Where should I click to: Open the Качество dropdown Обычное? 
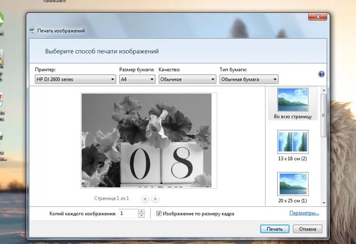[187, 79]
